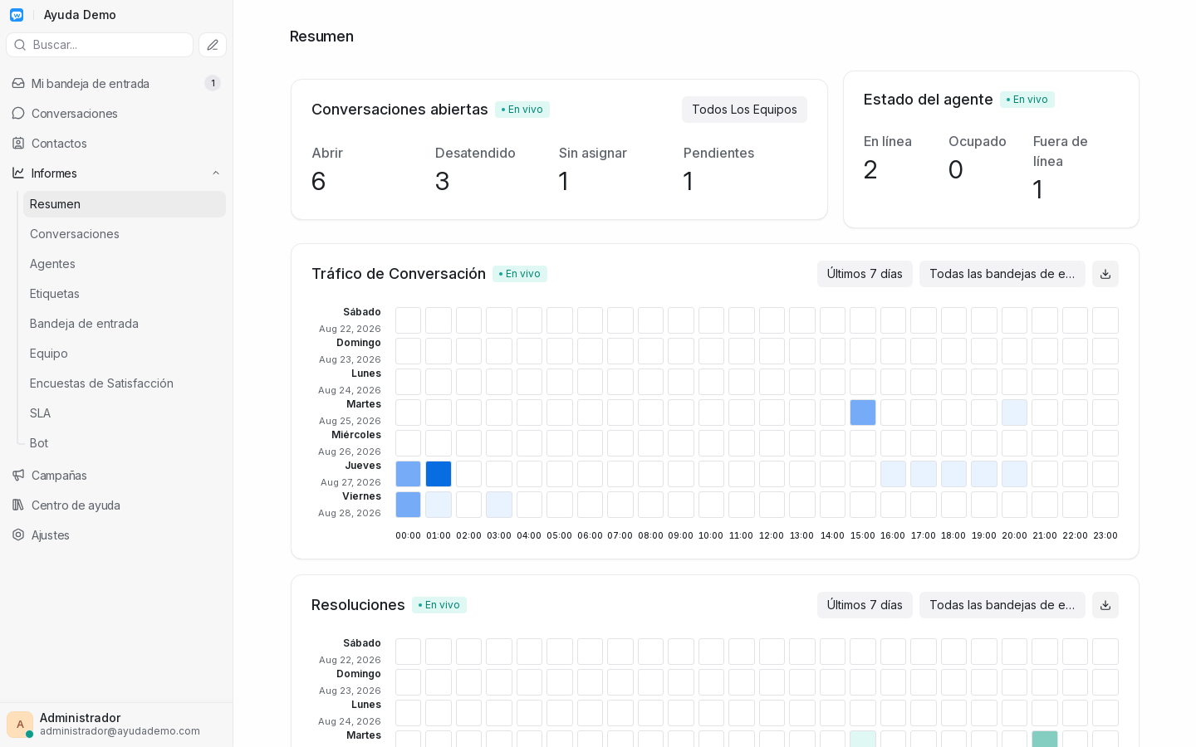Screen dimensions: 1196x747
Task: Collapse the Informes section chevron
Action: coord(216,173)
